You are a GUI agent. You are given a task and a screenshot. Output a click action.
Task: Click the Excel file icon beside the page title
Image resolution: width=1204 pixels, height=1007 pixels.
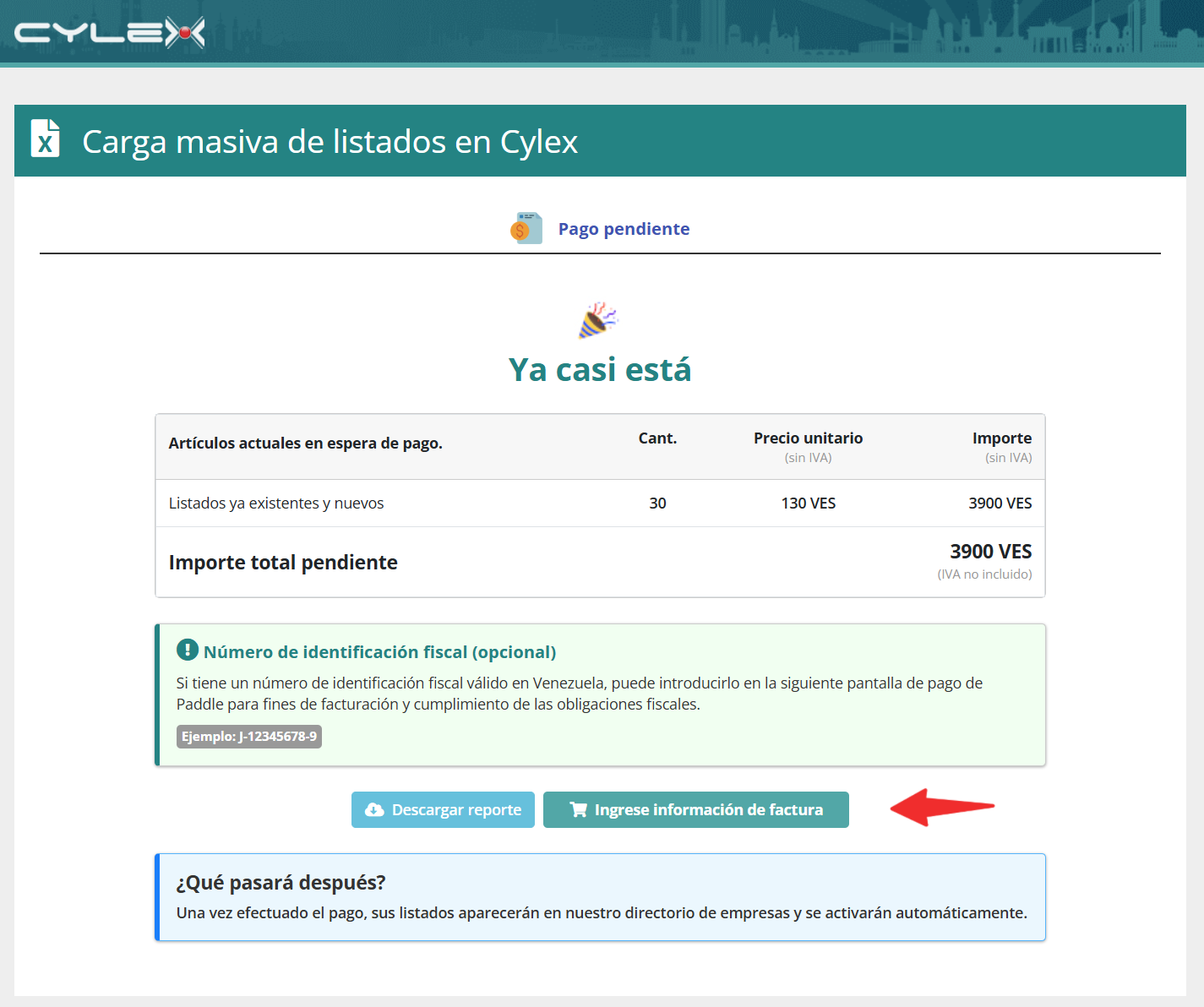[x=46, y=139]
